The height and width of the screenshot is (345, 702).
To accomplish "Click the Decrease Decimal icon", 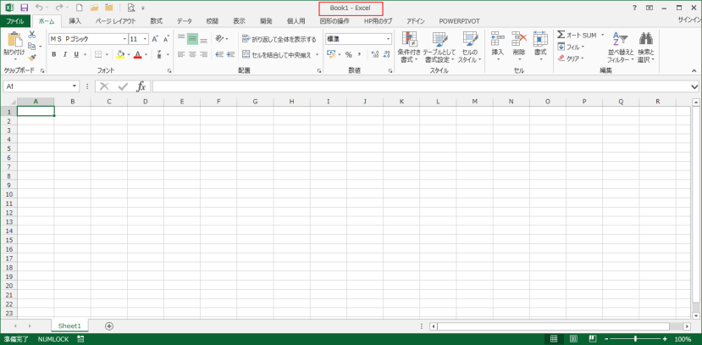I will point(386,54).
